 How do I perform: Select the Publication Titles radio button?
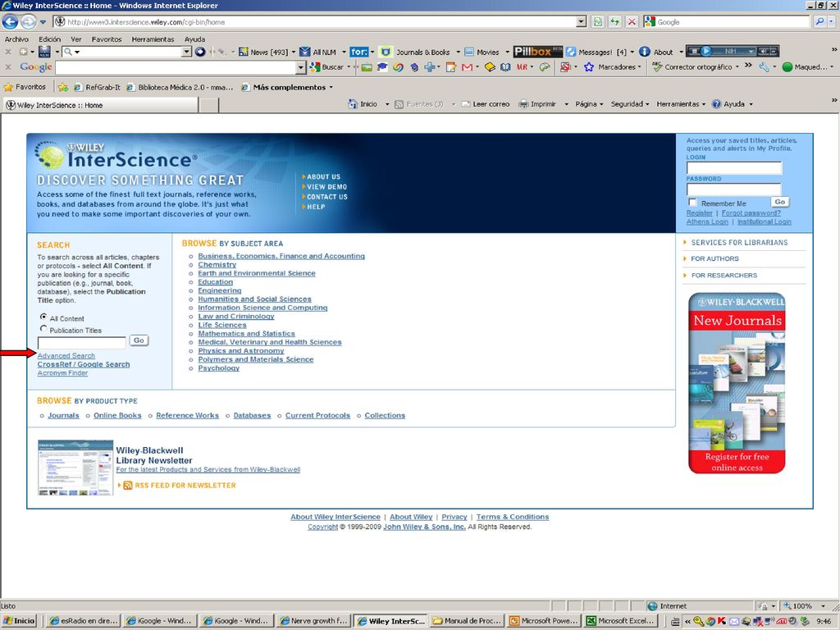point(43,329)
